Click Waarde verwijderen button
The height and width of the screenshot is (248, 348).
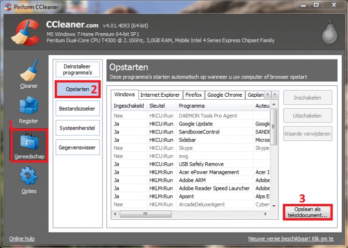click(308, 133)
